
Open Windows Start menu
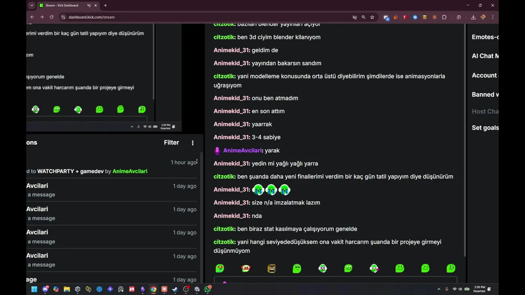[x=34, y=289]
